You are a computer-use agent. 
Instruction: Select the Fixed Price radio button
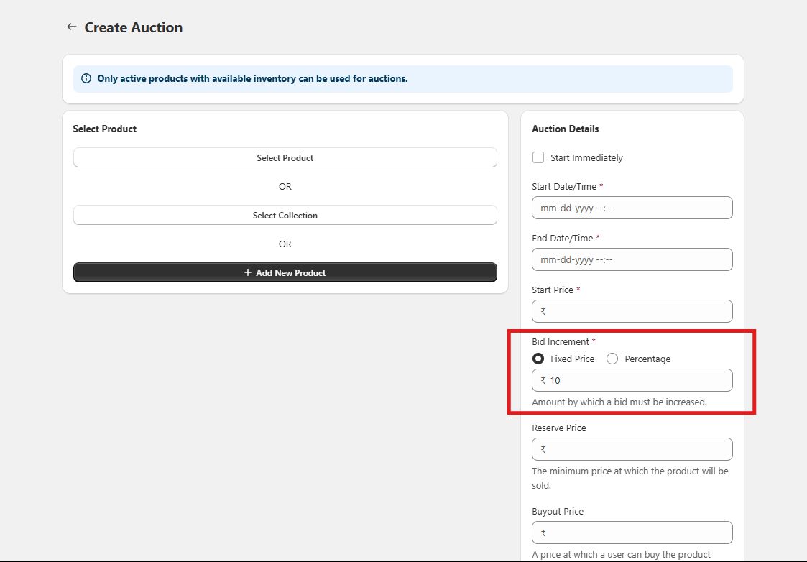click(538, 359)
